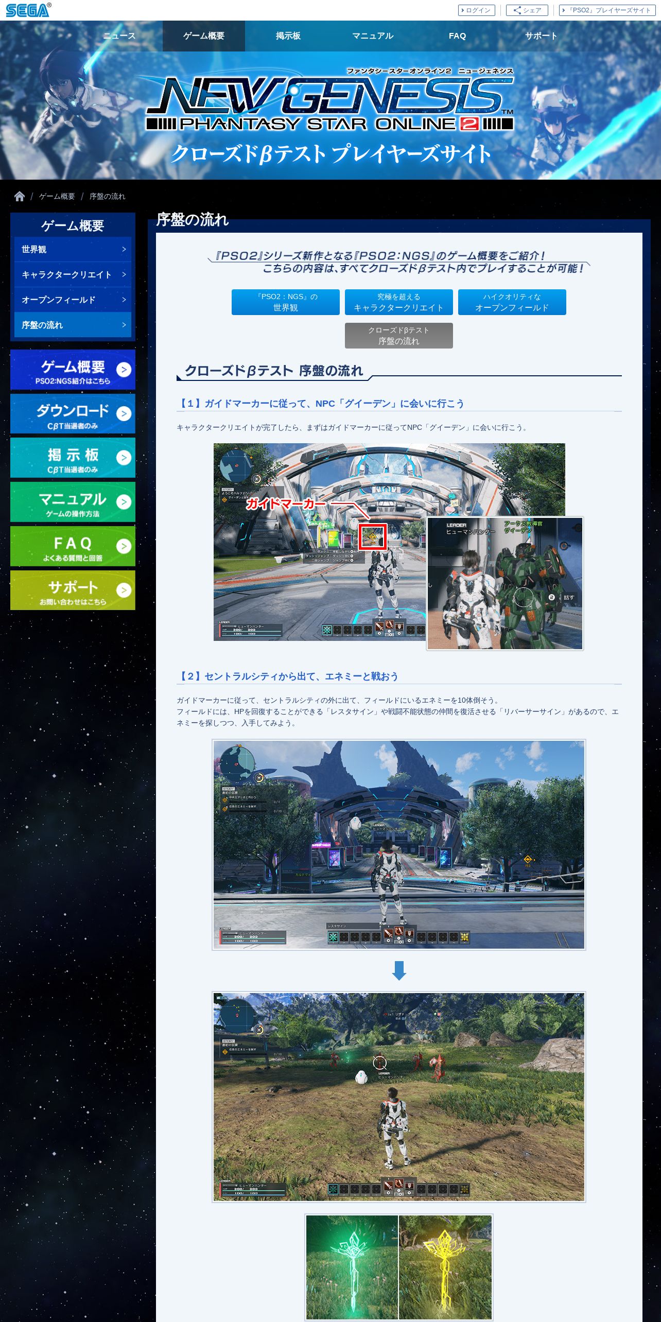Click the guide marker gameplay screenshot

point(319,542)
